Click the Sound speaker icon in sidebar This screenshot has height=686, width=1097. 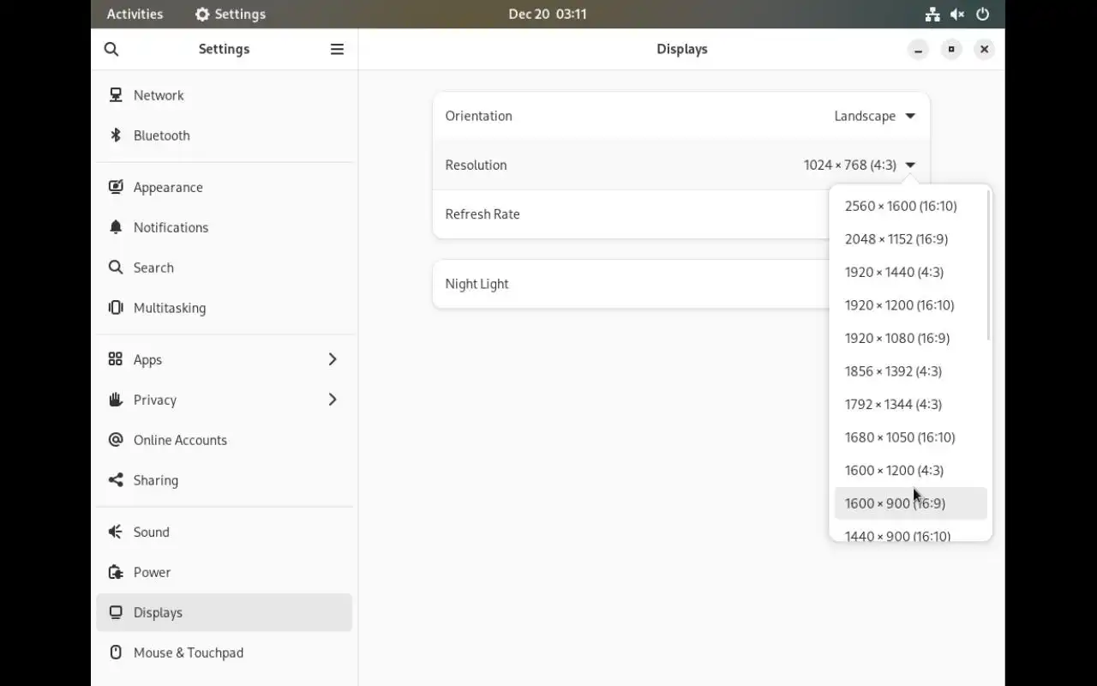pos(116,532)
